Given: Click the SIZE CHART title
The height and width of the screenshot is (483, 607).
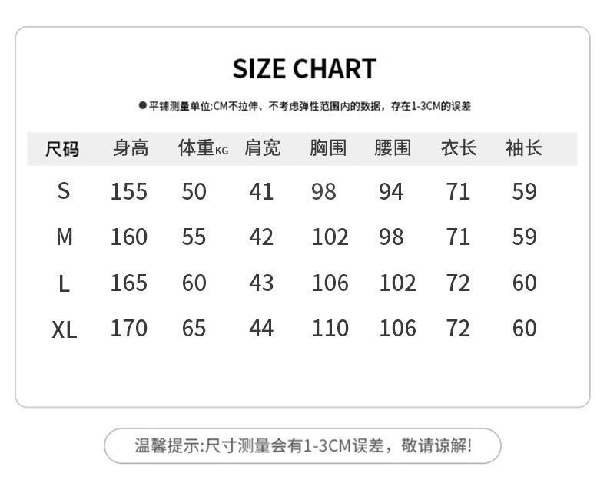Looking at the screenshot, I should tap(304, 69).
